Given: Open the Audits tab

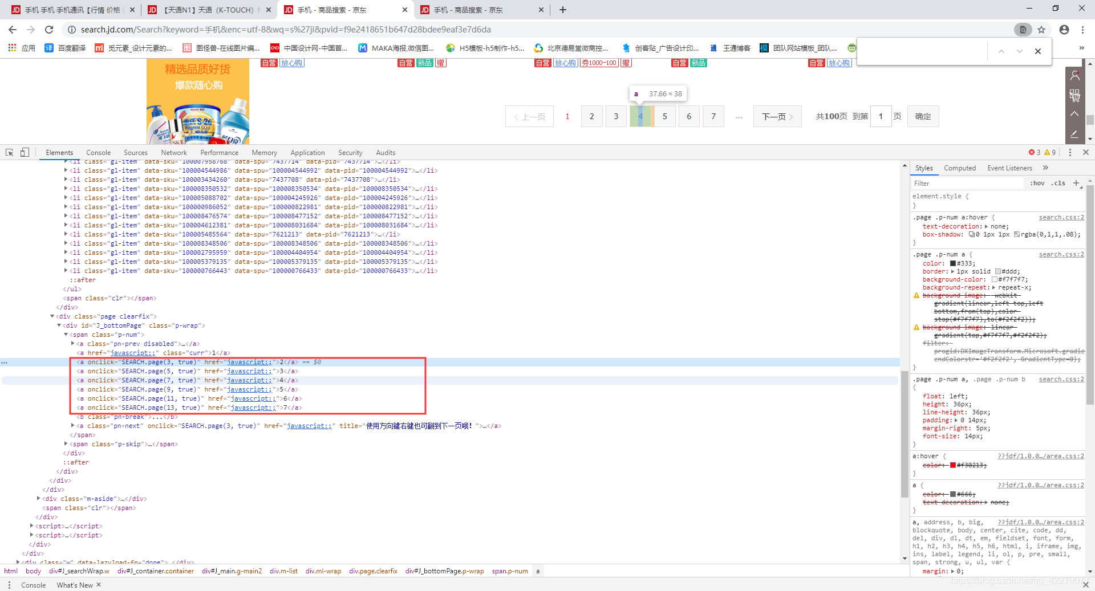Looking at the screenshot, I should (386, 153).
